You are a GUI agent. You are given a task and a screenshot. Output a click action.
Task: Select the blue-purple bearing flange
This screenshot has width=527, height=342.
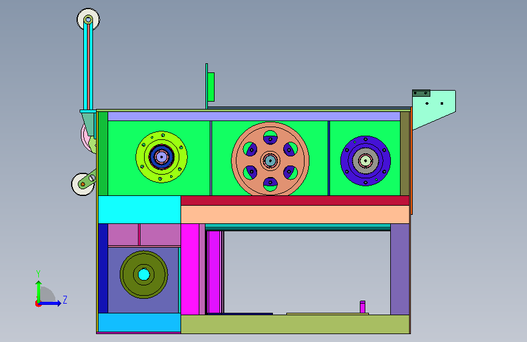(365, 161)
